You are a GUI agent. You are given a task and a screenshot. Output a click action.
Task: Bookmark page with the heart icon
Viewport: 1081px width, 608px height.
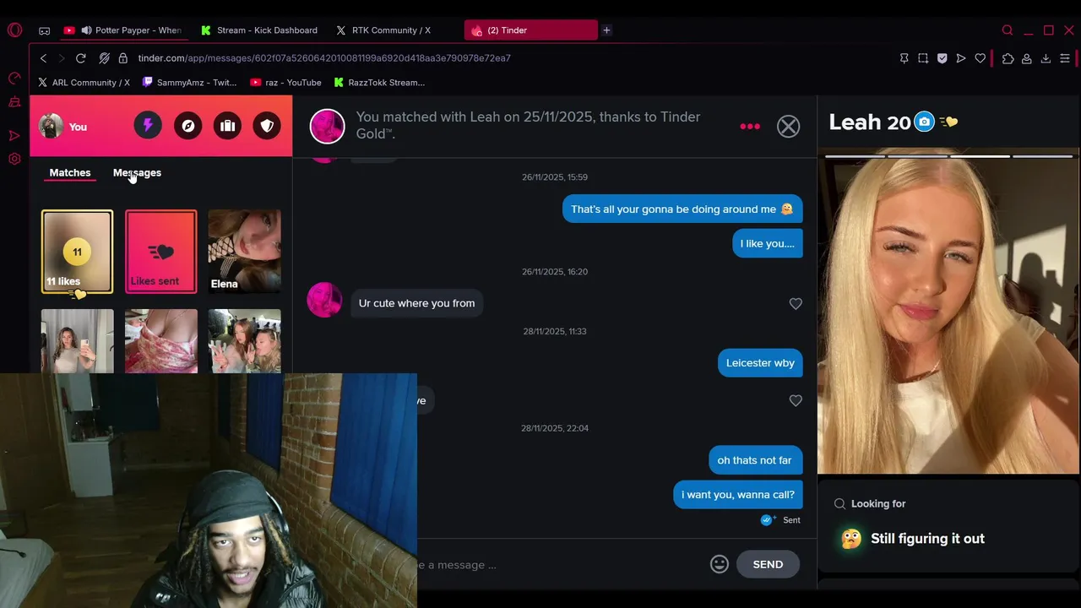[x=980, y=58]
